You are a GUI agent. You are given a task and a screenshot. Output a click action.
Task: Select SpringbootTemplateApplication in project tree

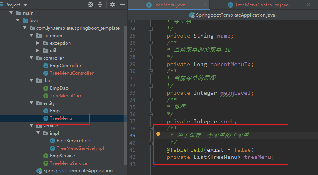[78, 171]
